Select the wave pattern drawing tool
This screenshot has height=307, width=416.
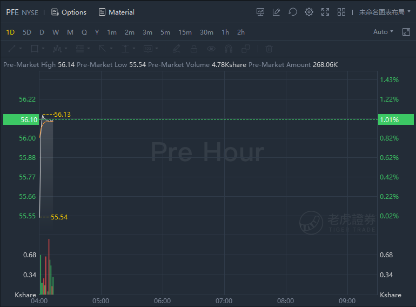click(57, 49)
